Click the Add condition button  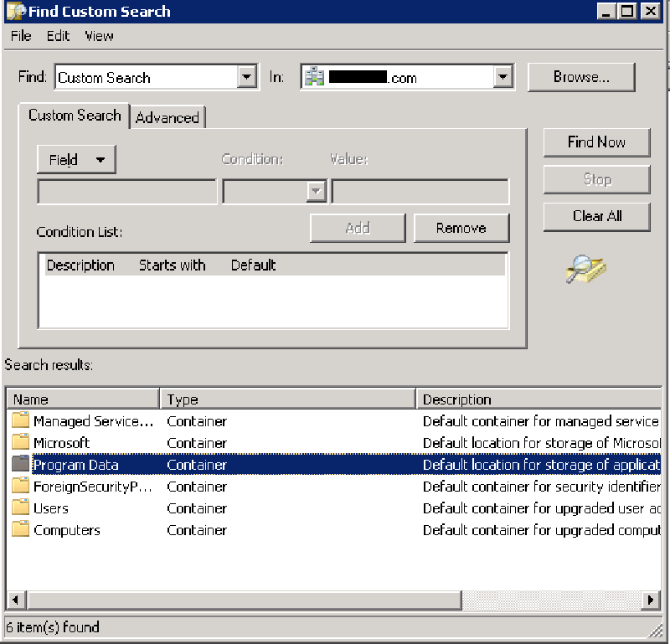click(358, 228)
